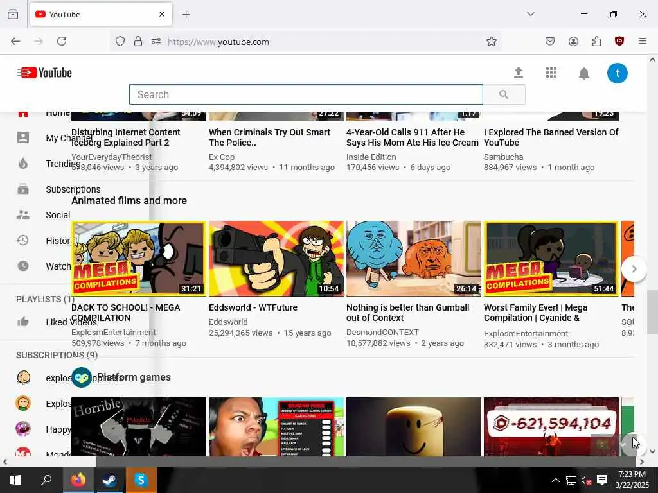This screenshot has width=658, height=493.
Task: Go back in Firefox
Action: [x=15, y=41]
